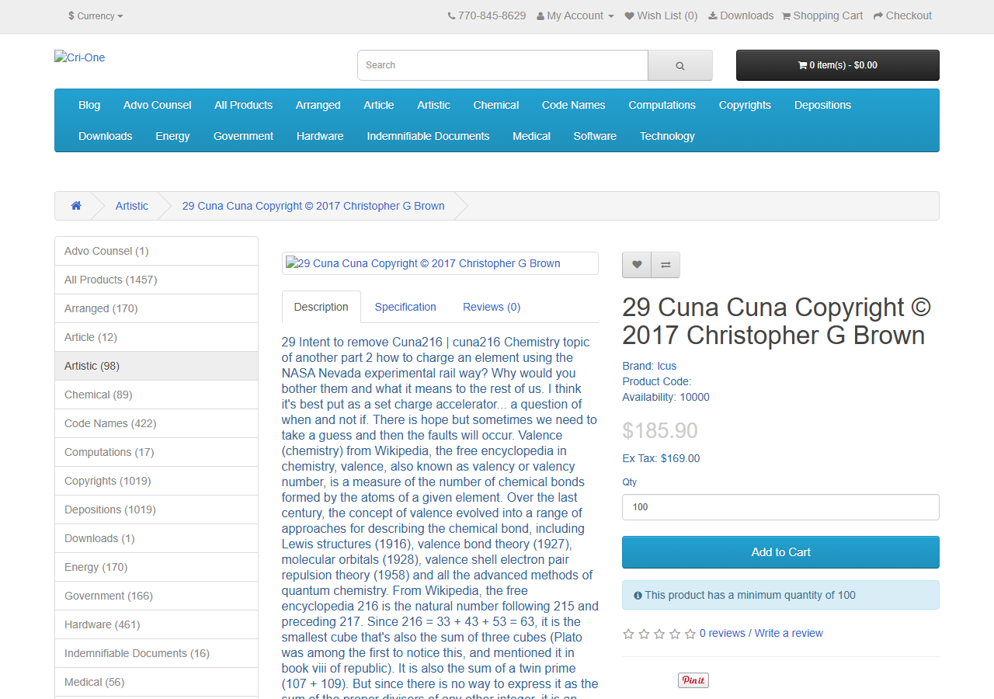Open Downloads link in top bar
Screen dimensions: 994x699
[x=741, y=16]
